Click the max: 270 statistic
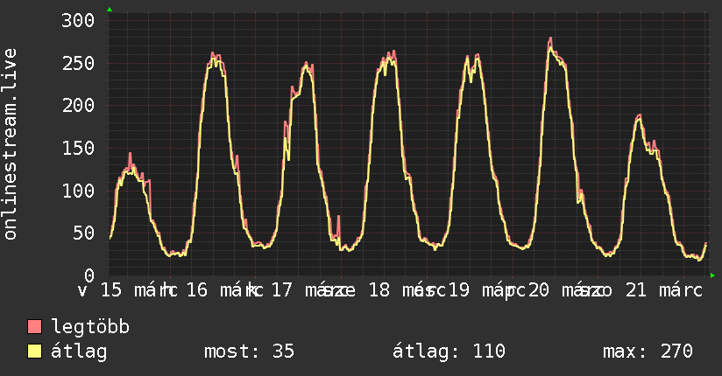This screenshot has height=376, width=722. coord(648,352)
